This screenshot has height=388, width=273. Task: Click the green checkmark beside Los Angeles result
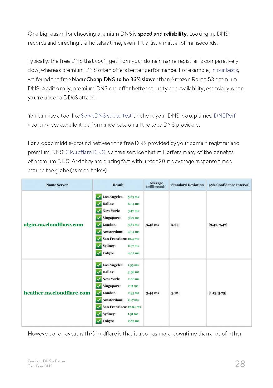pyautogui.click(x=99, y=197)
